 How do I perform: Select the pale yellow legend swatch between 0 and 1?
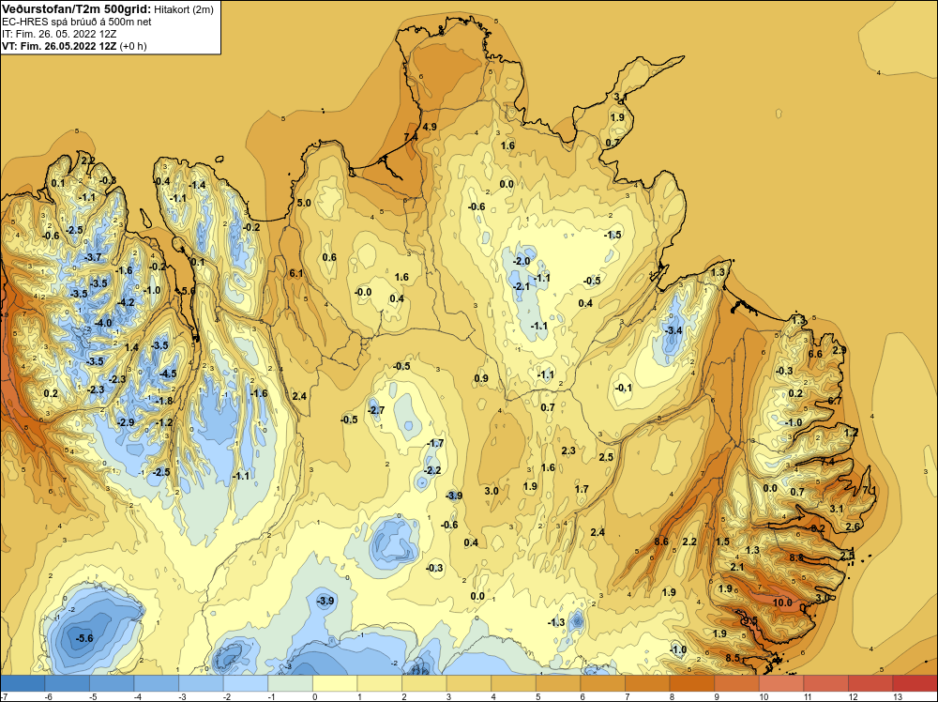tap(335, 683)
